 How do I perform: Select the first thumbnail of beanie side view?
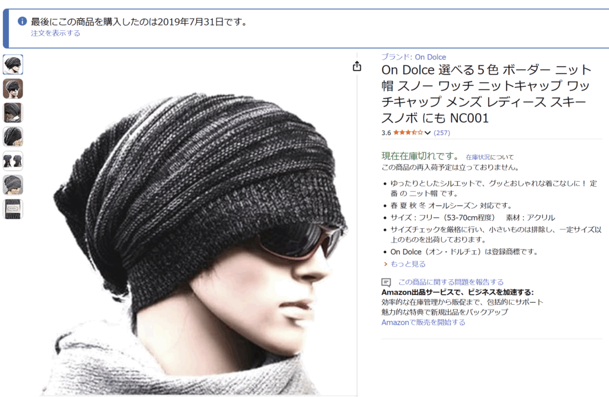[13, 65]
